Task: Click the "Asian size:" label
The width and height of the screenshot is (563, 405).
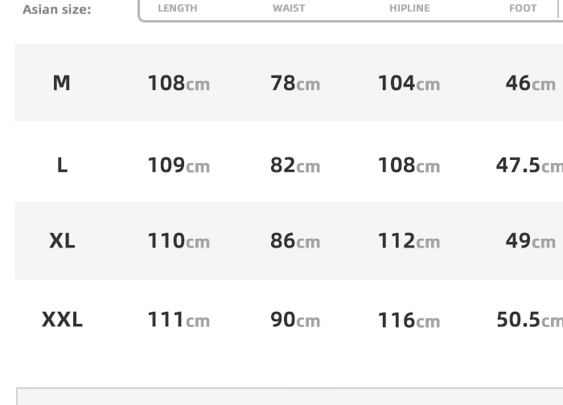Action: coord(56,10)
